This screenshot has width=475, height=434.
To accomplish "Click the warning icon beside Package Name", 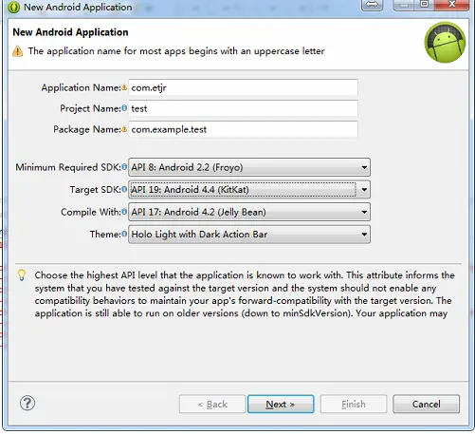I will pos(124,129).
